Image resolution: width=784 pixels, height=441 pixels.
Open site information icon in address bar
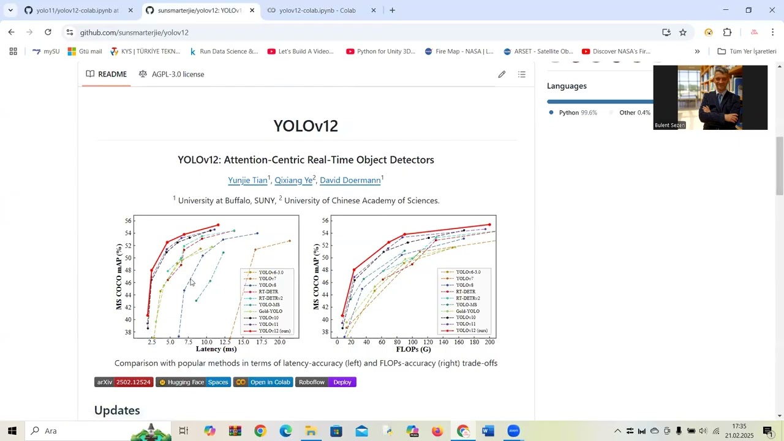point(70,32)
